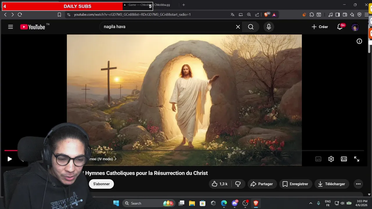Open Microsoft Store from taskbar
Viewport: 372px width, 209px height.
tap(203, 203)
